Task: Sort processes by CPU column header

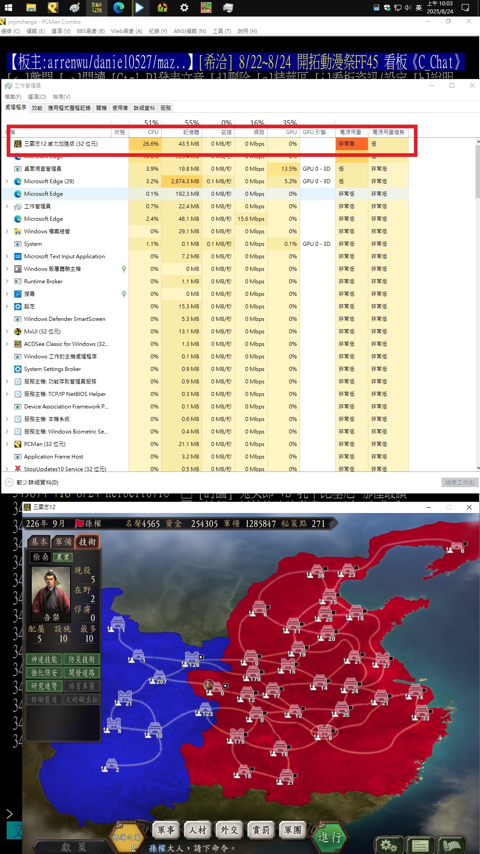Action: pyautogui.click(x=145, y=132)
